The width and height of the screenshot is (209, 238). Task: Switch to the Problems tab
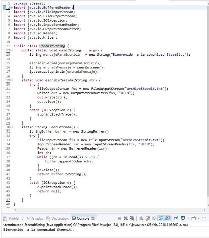(13, 218)
